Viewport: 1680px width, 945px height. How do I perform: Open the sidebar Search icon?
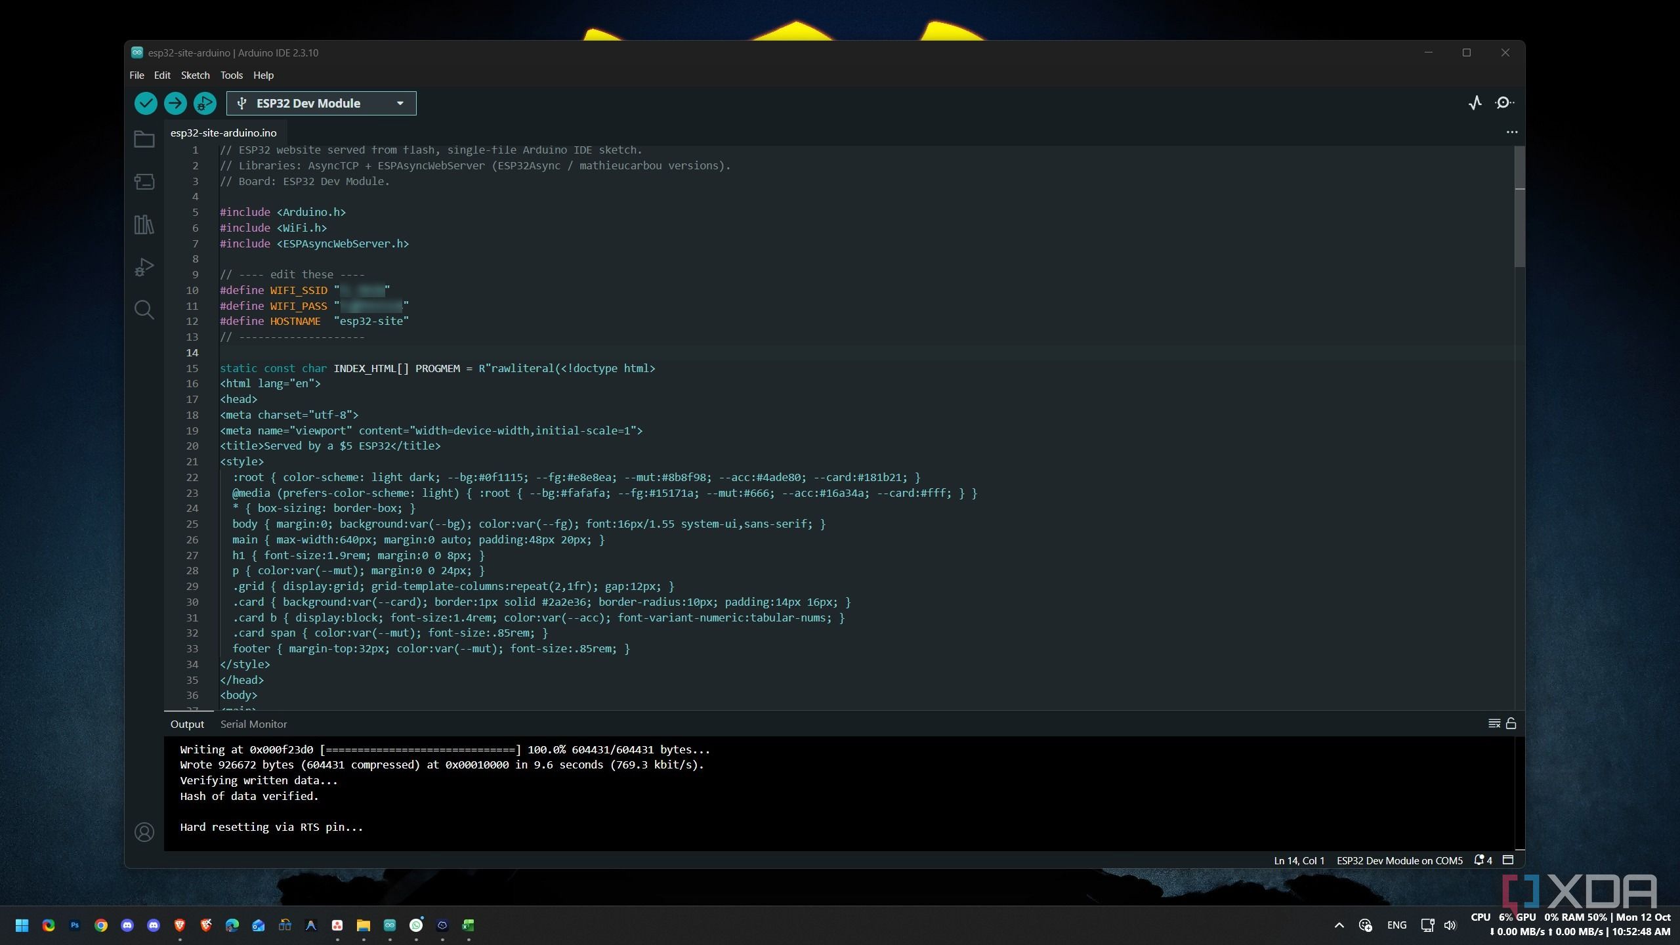144,310
